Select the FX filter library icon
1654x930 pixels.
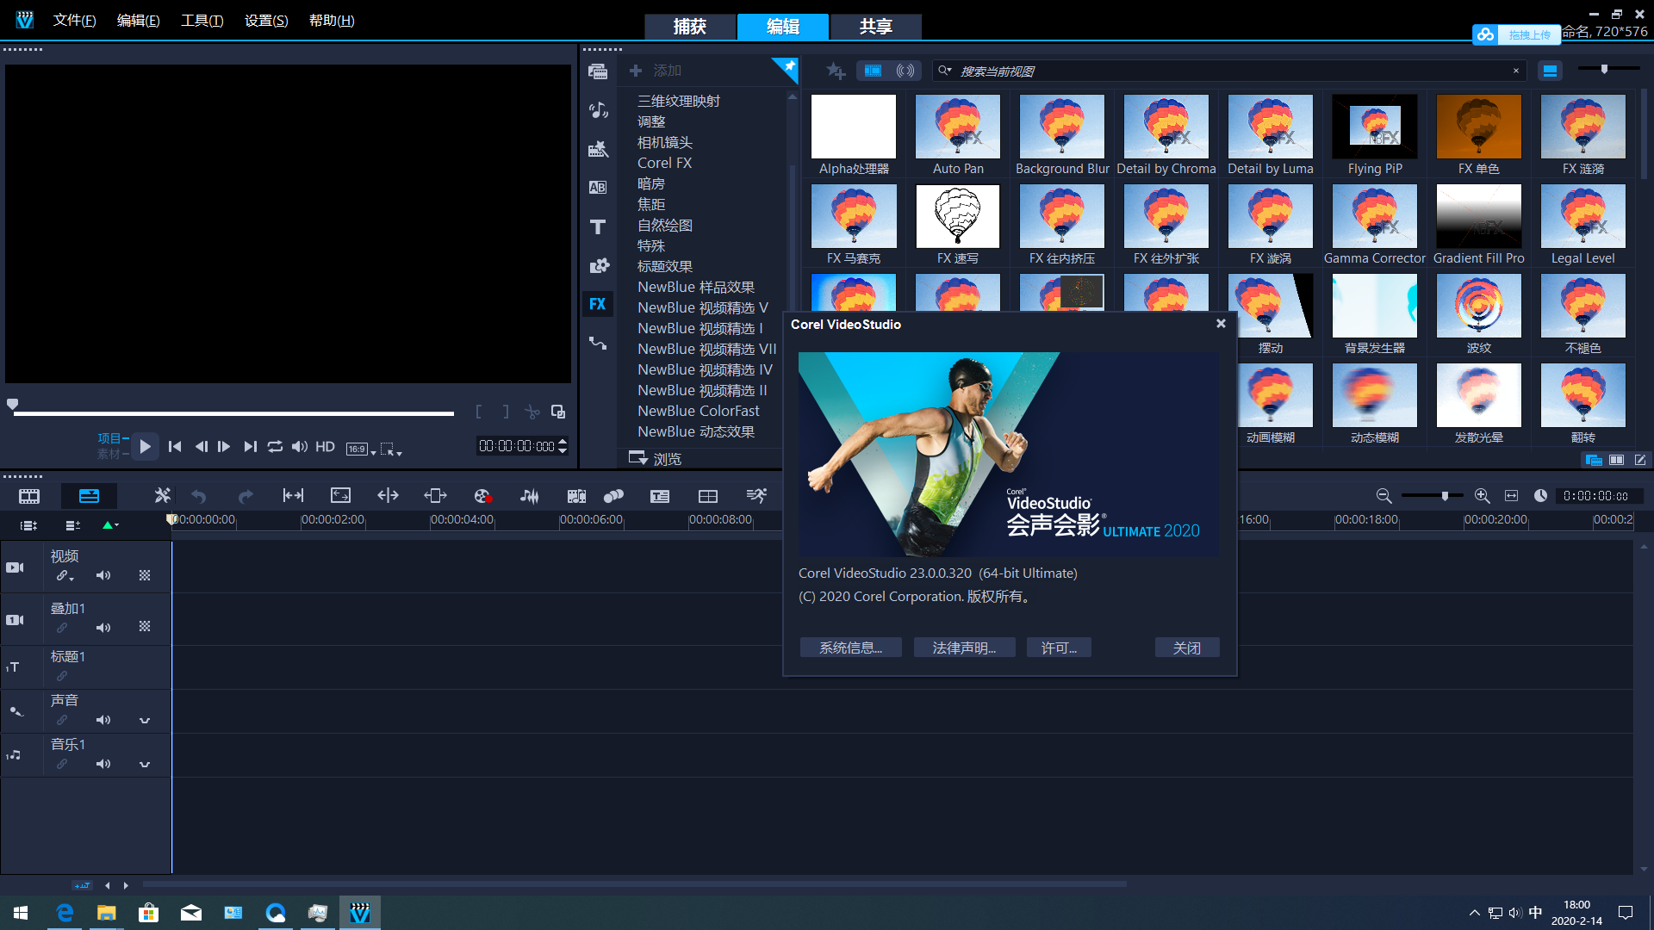click(x=598, y=304)
